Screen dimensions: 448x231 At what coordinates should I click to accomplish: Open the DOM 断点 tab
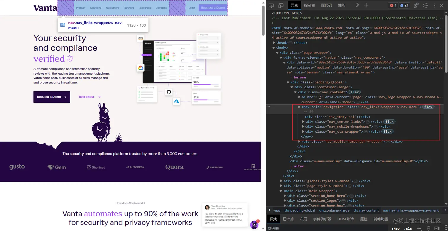(345, 219)
